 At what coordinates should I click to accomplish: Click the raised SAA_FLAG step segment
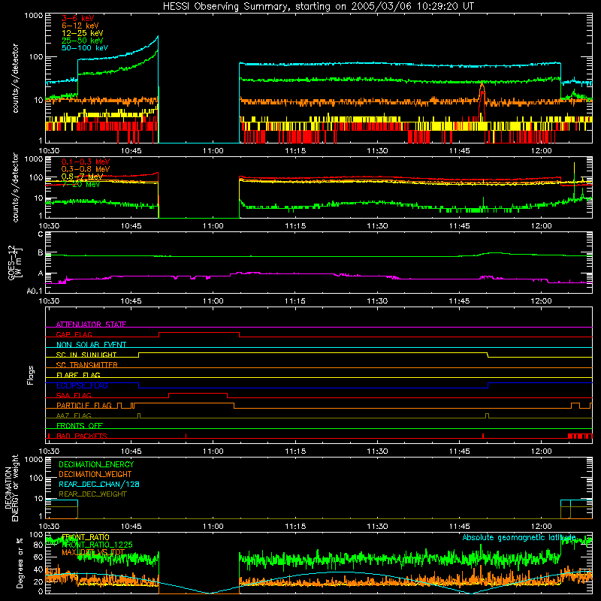198,393
